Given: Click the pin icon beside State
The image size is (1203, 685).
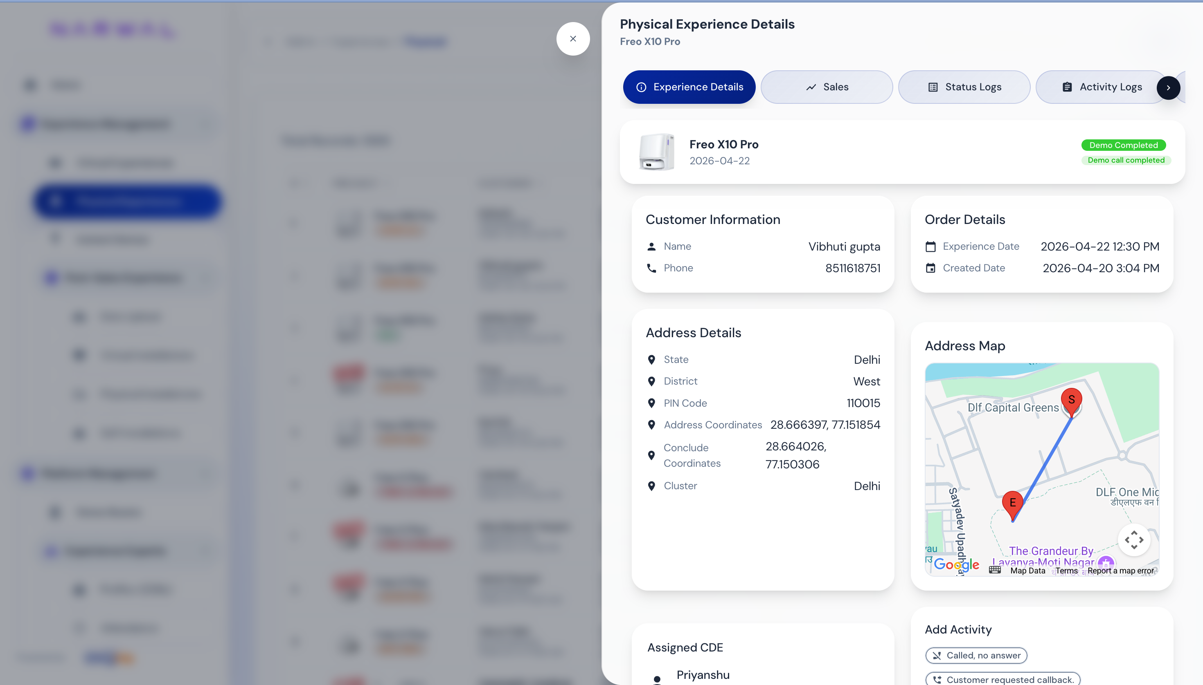Looking at the screenshot, I should tap(651, 360).
